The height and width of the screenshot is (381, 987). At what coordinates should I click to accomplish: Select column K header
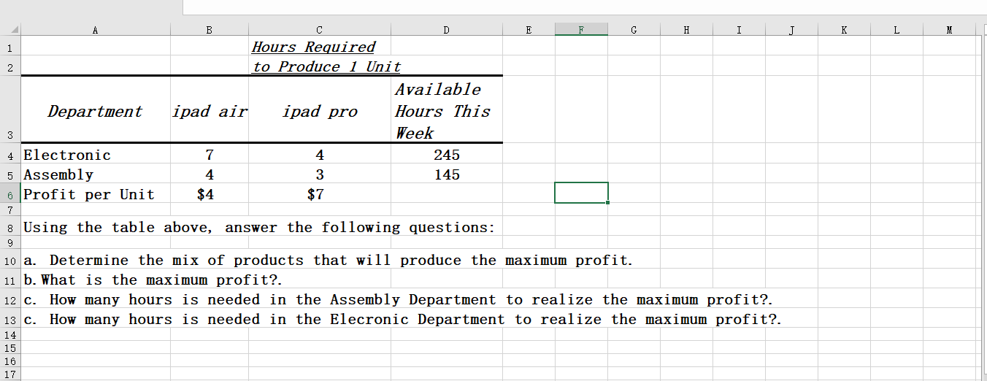pyautogui.click(x=844, y=30)
